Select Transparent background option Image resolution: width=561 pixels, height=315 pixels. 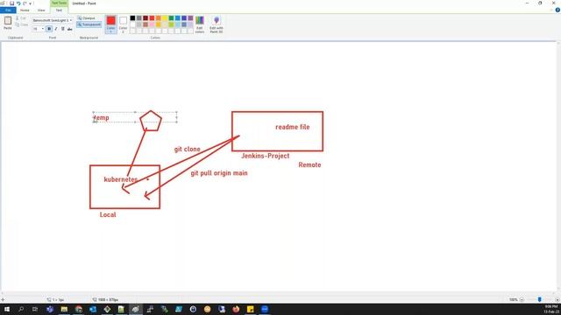tap(89, 24)
